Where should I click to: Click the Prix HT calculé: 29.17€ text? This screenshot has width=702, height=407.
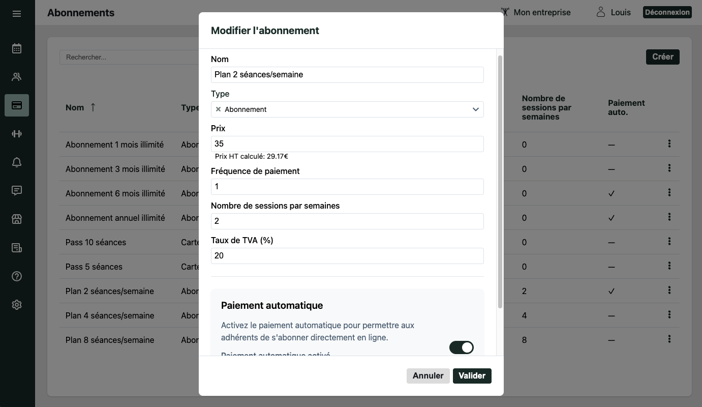tap(252, 157)
